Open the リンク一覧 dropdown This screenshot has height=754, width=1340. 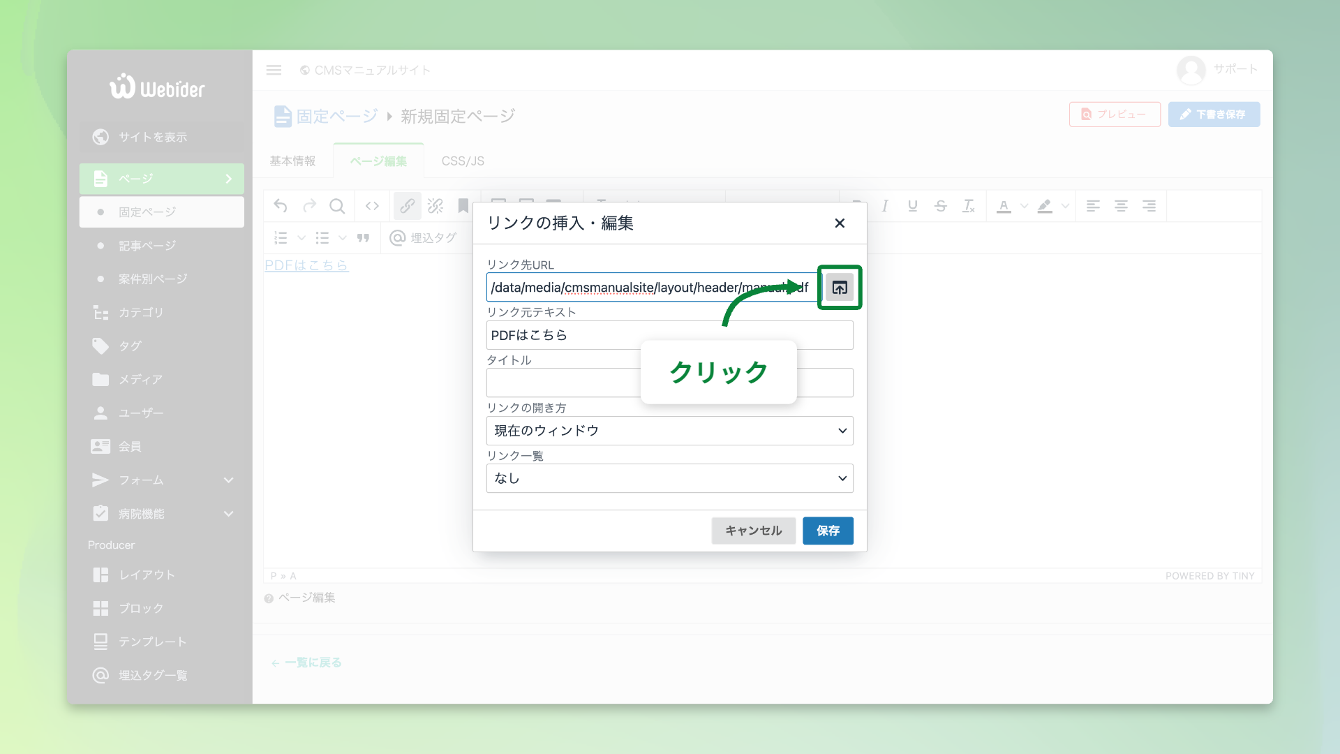[x=669, y=478]
